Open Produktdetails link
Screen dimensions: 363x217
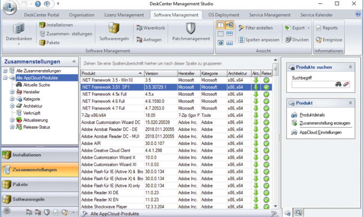click(x=312, y=115)
